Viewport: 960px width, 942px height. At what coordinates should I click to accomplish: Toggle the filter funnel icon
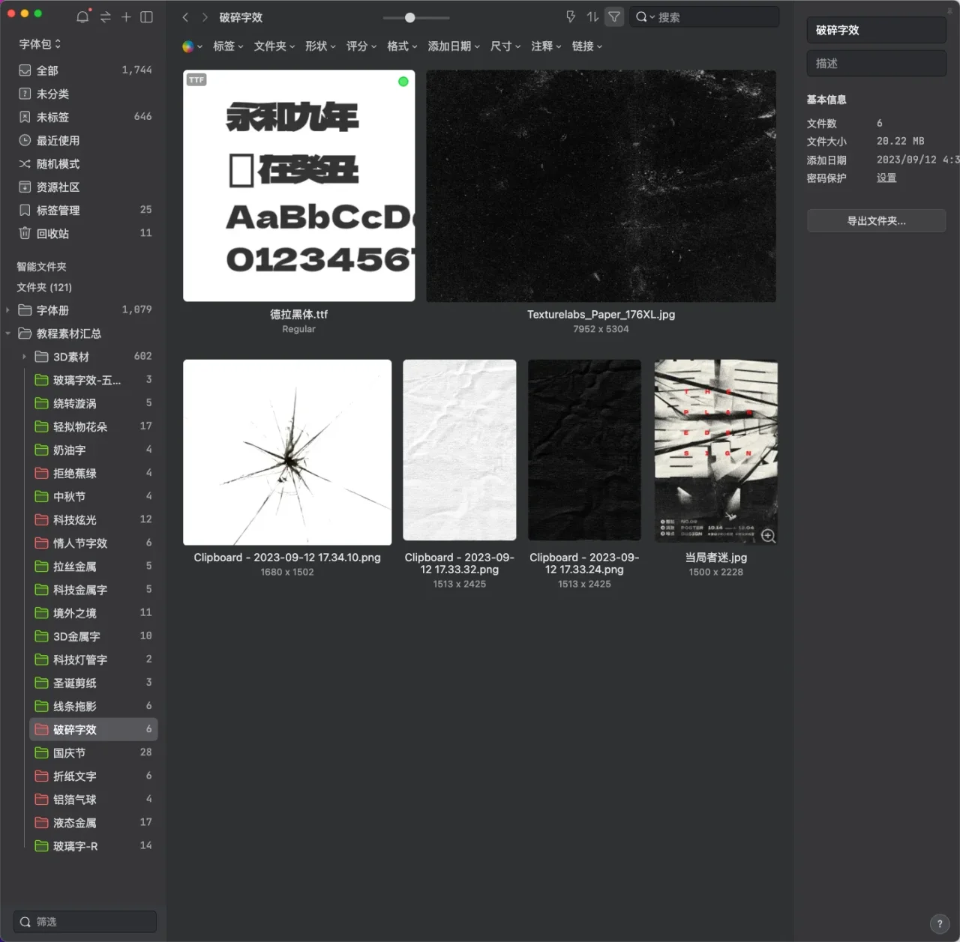pos(614,16)
